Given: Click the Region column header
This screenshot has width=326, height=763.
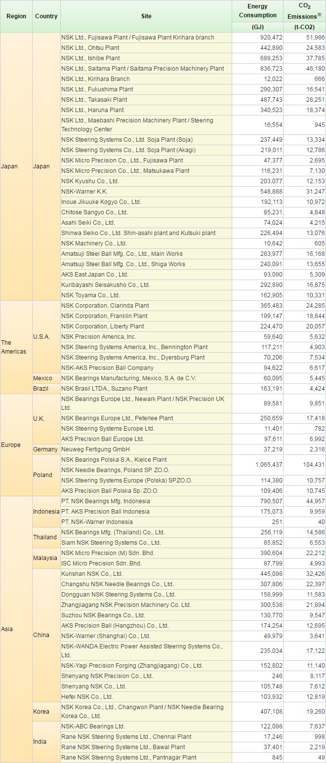Looking at the screenshot, I should (x=16, y=16).
